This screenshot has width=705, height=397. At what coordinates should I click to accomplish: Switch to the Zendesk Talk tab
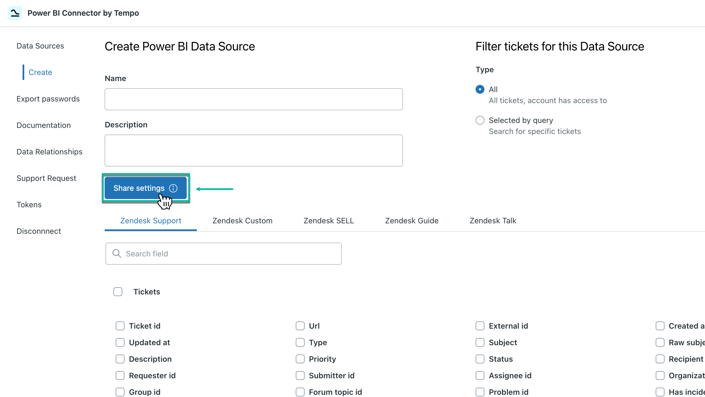click(493, 221)
